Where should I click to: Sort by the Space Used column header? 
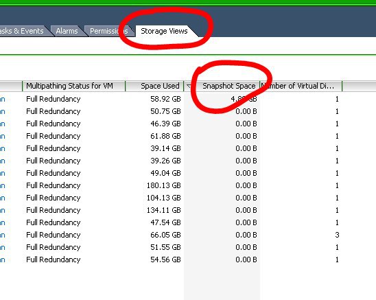(x=154, y=86)
